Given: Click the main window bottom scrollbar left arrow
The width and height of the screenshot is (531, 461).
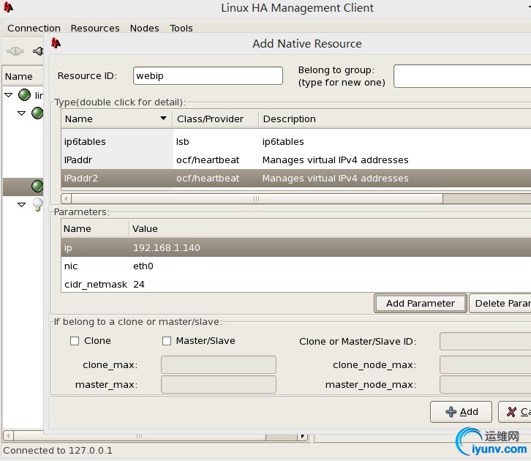Looking at the screenshot, I should point(8,436).
